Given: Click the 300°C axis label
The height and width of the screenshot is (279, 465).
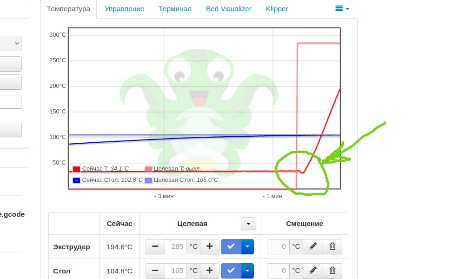Looking at the screenshot, I should tap(58, 35).
